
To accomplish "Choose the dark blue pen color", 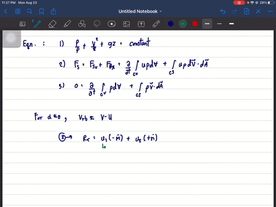I will [x=171, y=24].
